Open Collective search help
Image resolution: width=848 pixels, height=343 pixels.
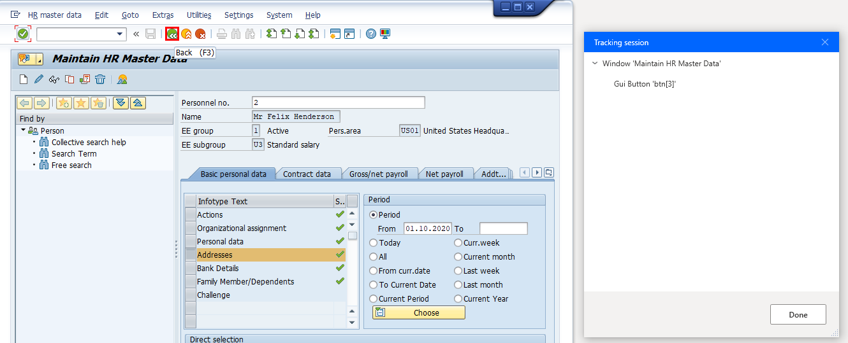(89, 142)
